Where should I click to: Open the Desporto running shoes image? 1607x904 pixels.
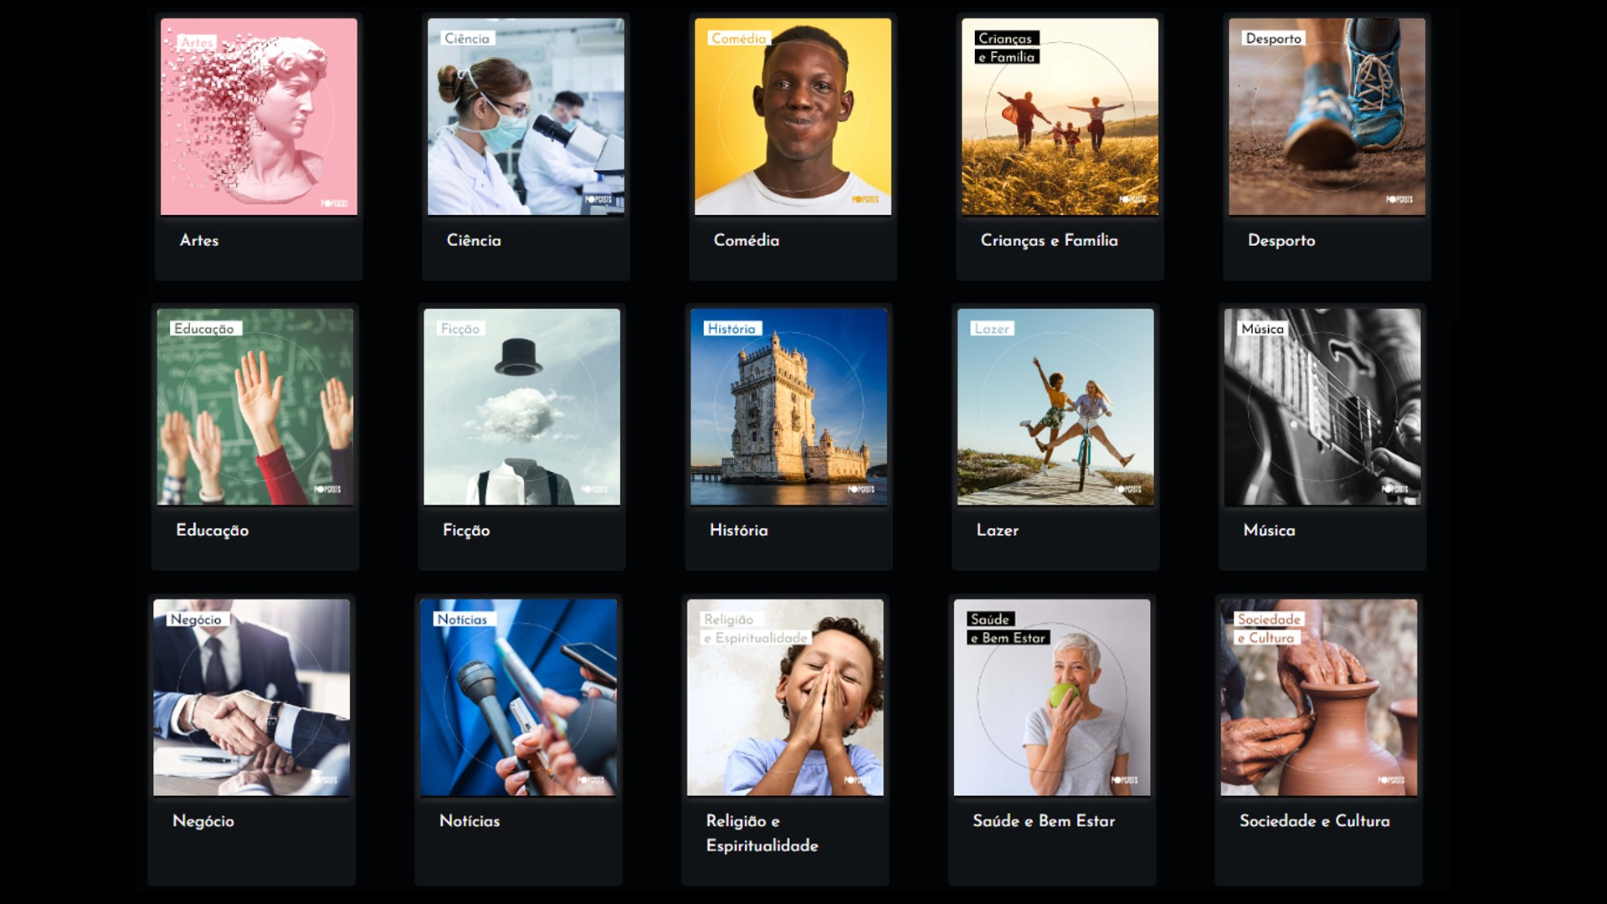click(x=1327, y=116)
